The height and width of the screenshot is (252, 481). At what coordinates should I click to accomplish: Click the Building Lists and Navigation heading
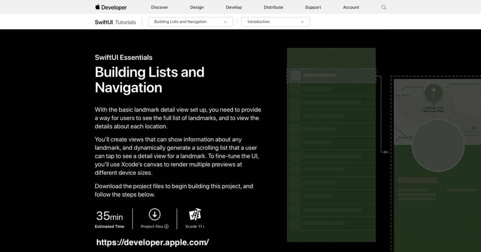150,80
